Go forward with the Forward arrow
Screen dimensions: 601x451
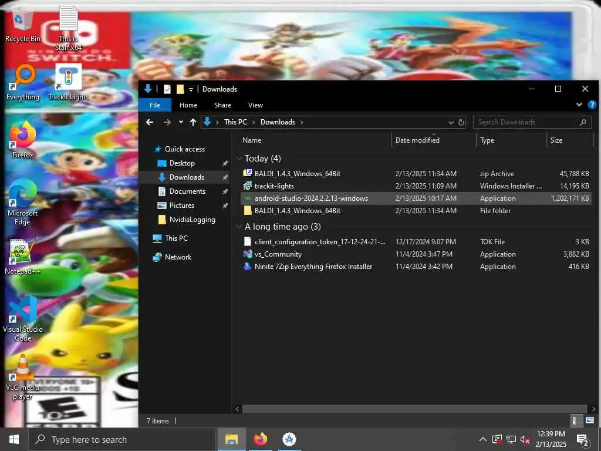click(167, 122)
